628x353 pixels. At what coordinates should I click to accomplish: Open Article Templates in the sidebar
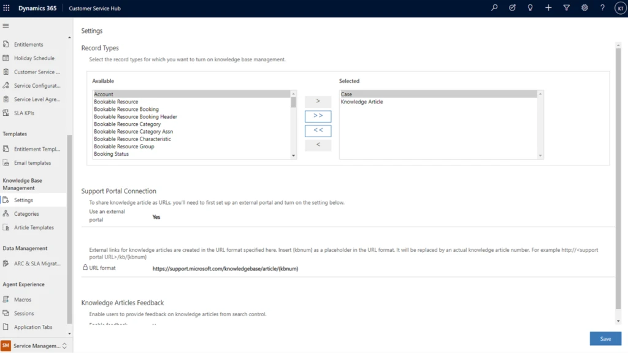point(35,227)
